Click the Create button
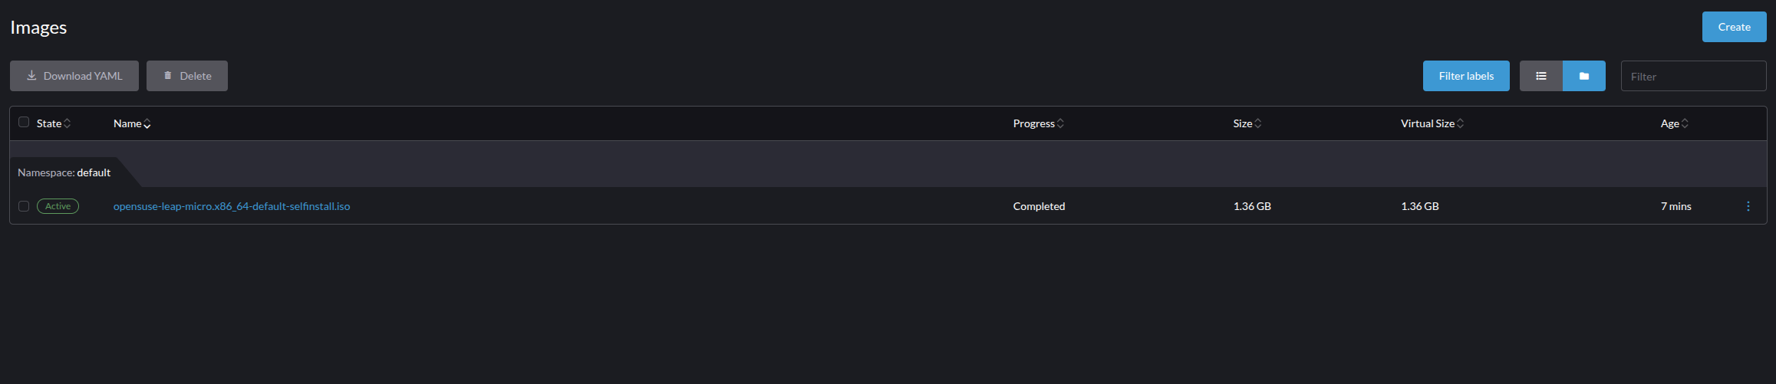 pyautogui.click(x=1734, y=27)
